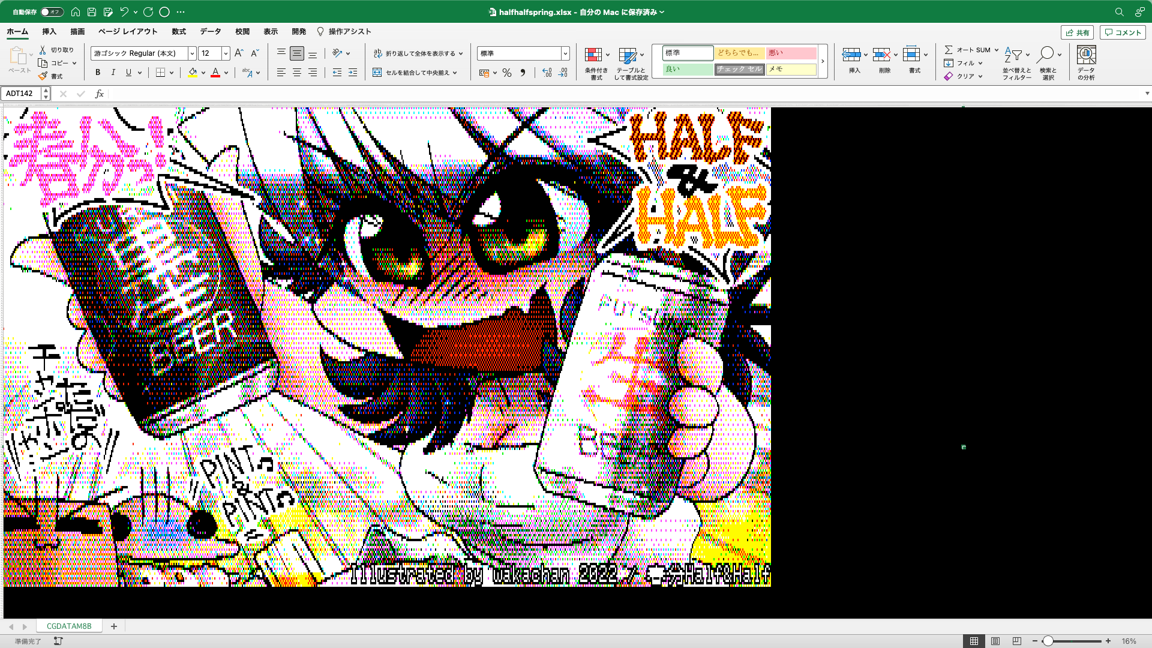Screen dimensions: 1152x648
Task: Open the ページ レイアウト tab
Action: click(x=128, y=31)
